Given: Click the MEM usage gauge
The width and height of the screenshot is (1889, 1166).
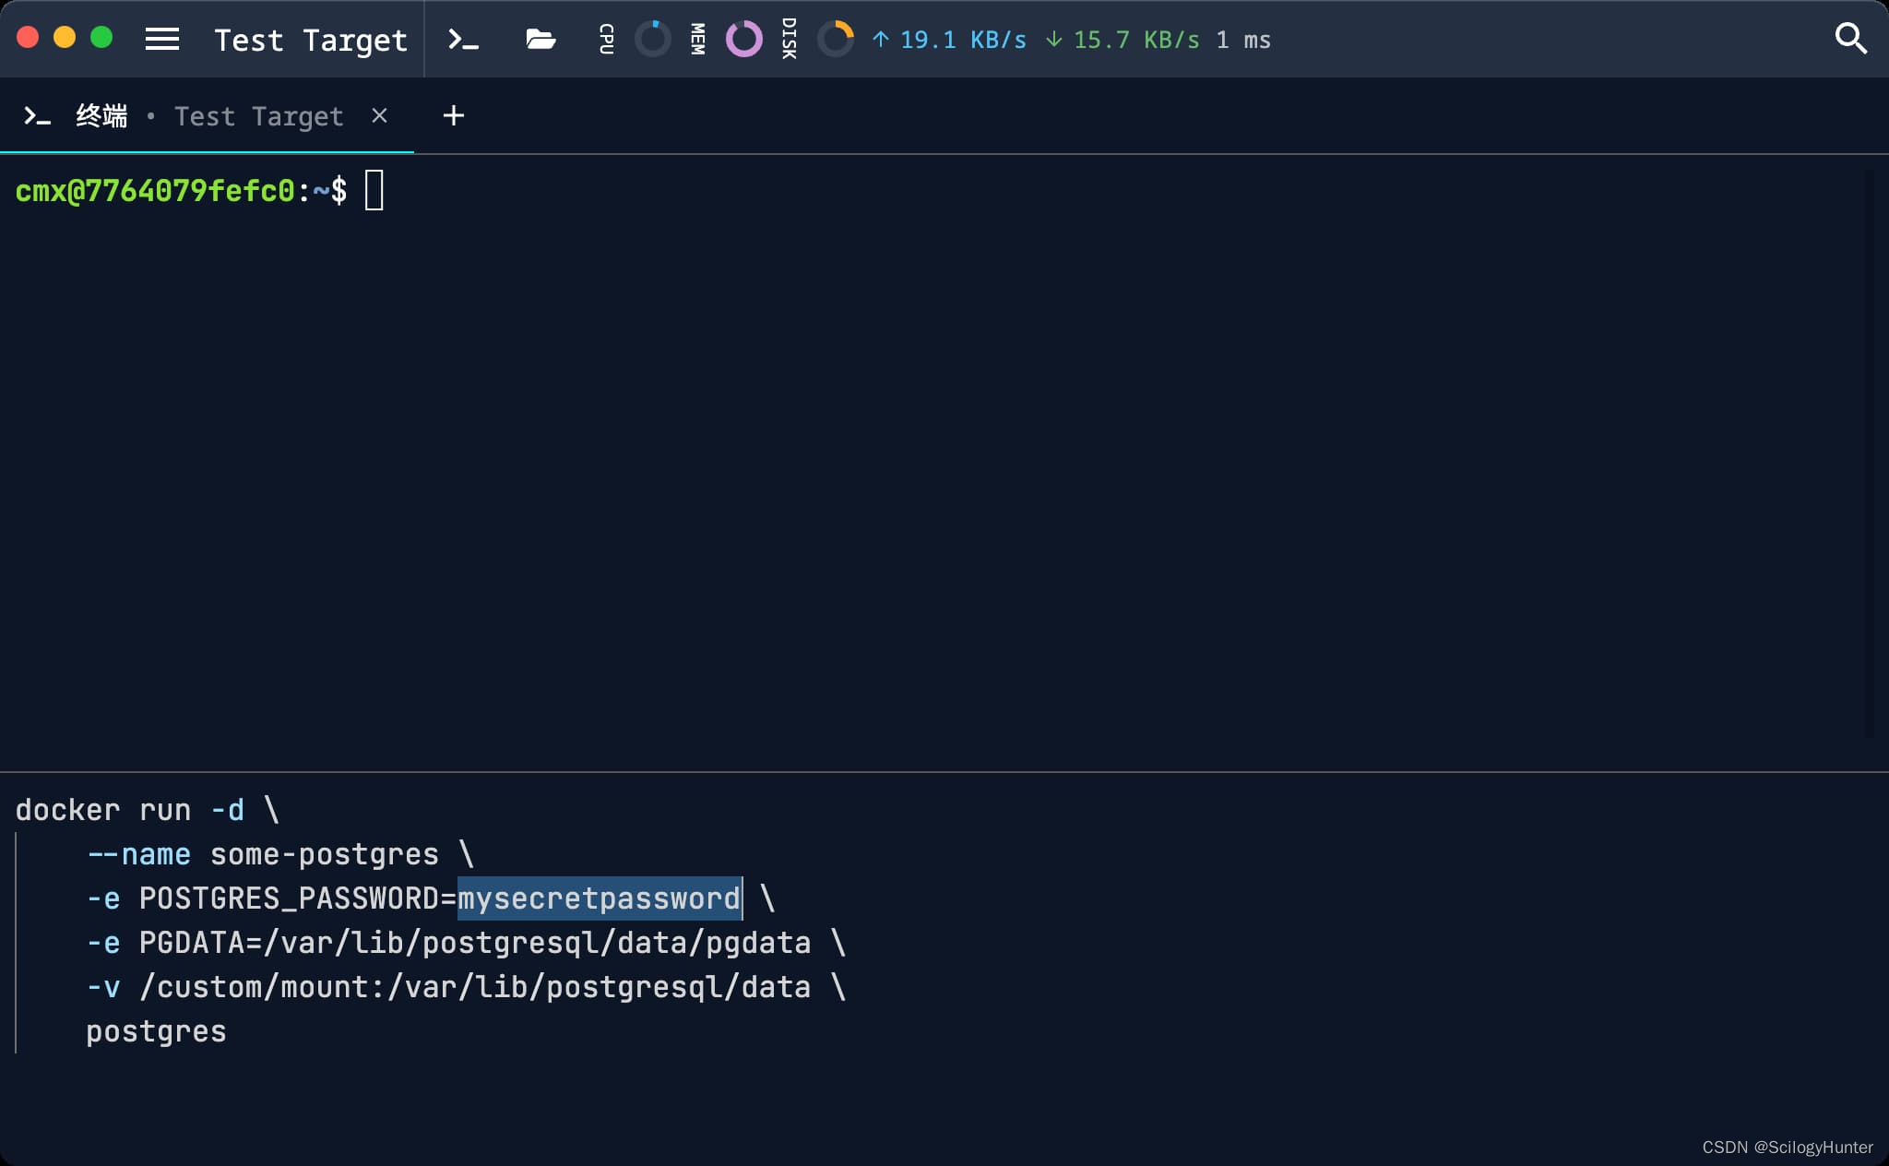Looking at the screenshot, I should tap(744, 39).
